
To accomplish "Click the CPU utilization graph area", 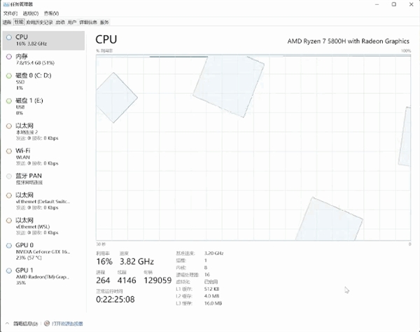I will tap(253, 146).
